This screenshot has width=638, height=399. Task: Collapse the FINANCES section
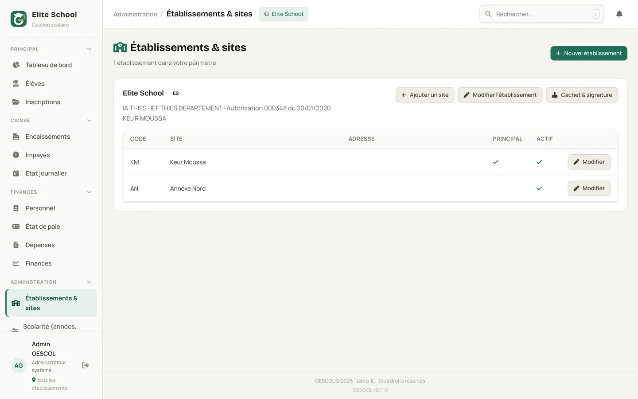(x=89, y=192)
